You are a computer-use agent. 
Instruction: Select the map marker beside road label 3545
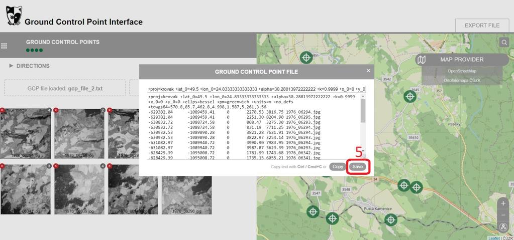410,97
